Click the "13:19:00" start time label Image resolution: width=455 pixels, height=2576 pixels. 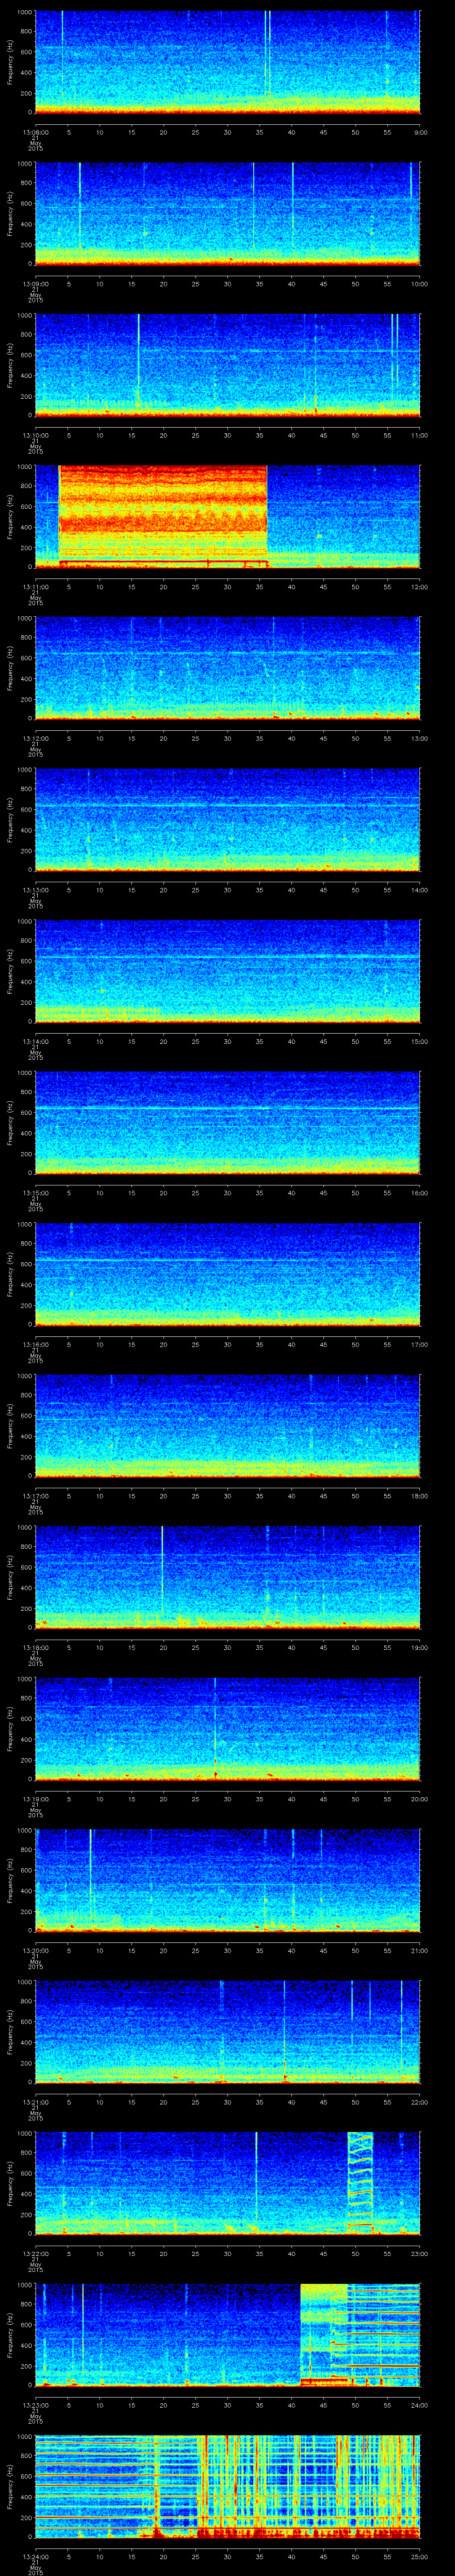(x=35, y=1799)
